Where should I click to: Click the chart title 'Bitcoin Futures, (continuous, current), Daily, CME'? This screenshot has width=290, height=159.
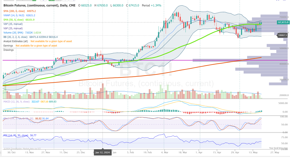point(39,5)
